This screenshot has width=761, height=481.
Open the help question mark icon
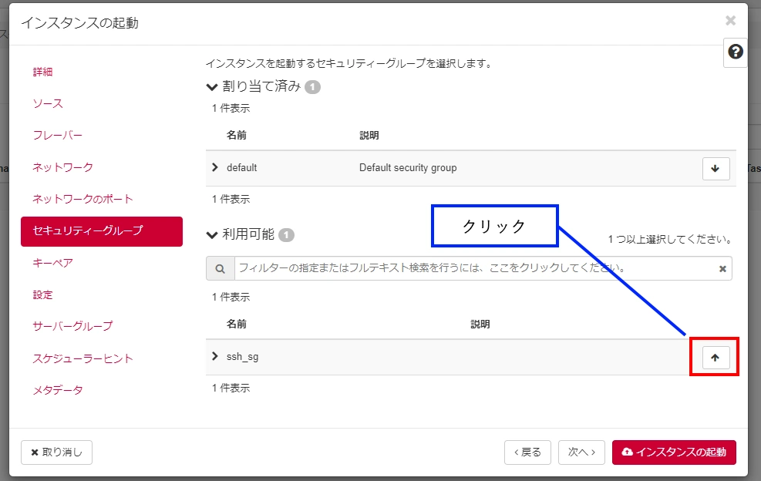(736, 52)
